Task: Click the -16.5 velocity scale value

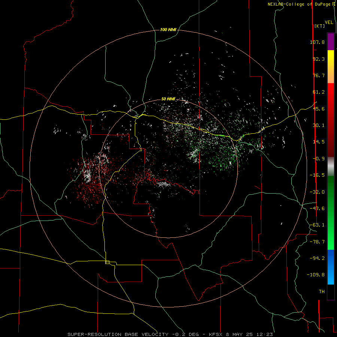Action: tap(317, 175)
